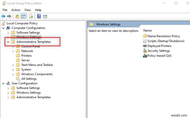Image resolution: width=190 pixels, height=118 pixels.
Task: Collapse the Administrative Templates node under Computer Configuration
Action: [8, 42]
